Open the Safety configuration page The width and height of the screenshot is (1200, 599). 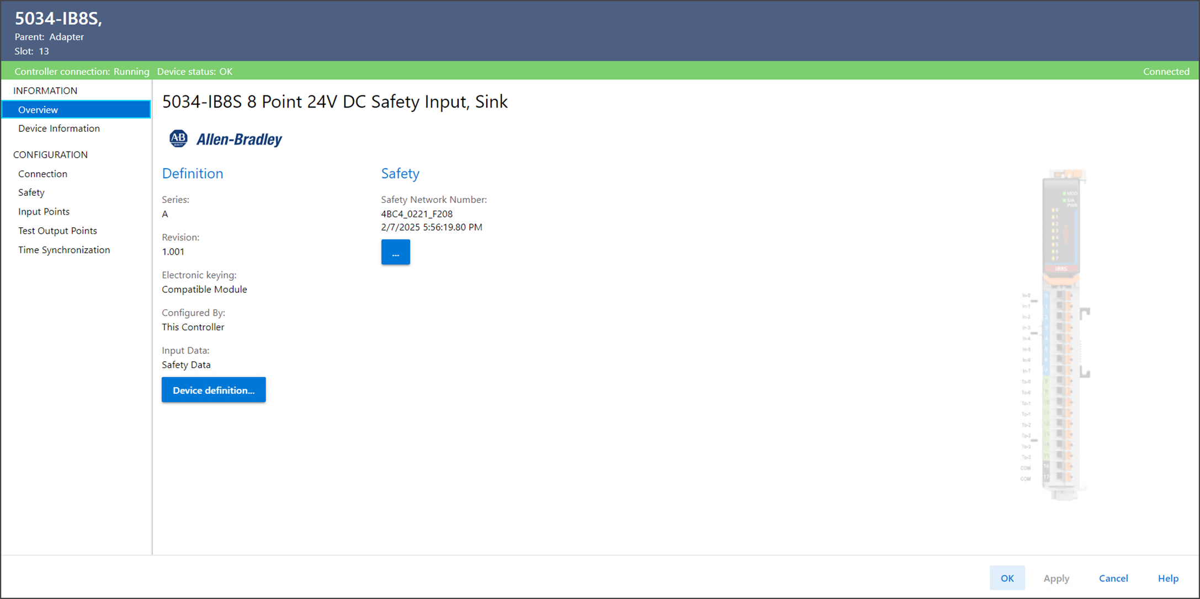31,192
